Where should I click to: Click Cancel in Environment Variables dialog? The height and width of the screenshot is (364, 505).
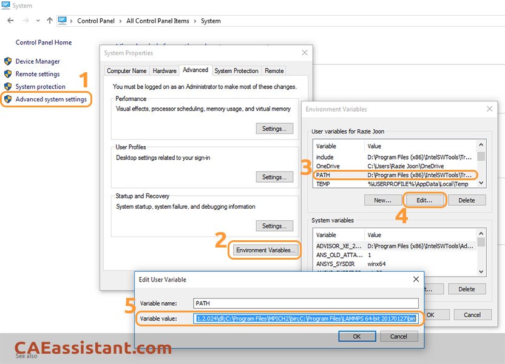coord(472,315)
